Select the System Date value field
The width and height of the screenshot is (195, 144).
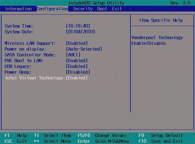point(80,31)
